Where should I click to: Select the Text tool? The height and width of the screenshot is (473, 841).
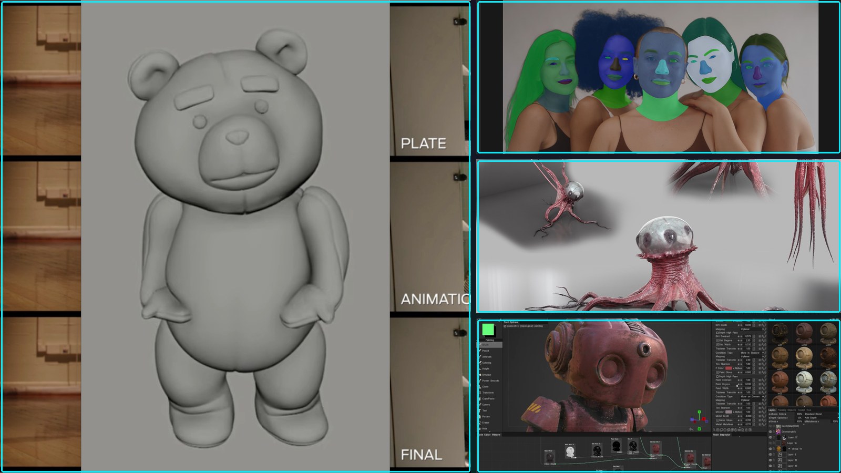[490, 410]
